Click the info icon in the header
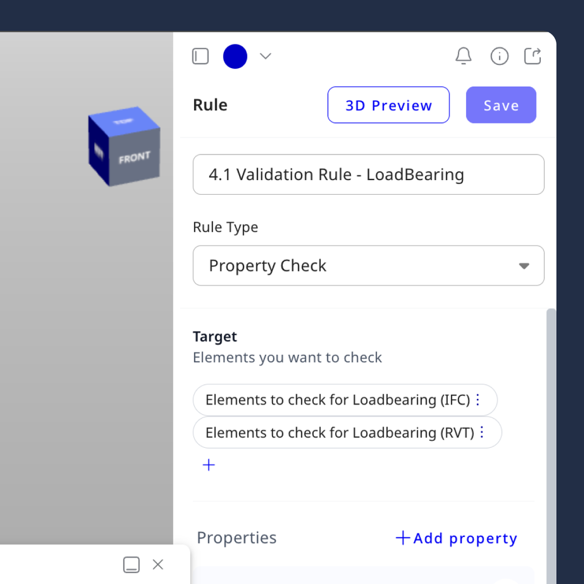 coord(499,56)
